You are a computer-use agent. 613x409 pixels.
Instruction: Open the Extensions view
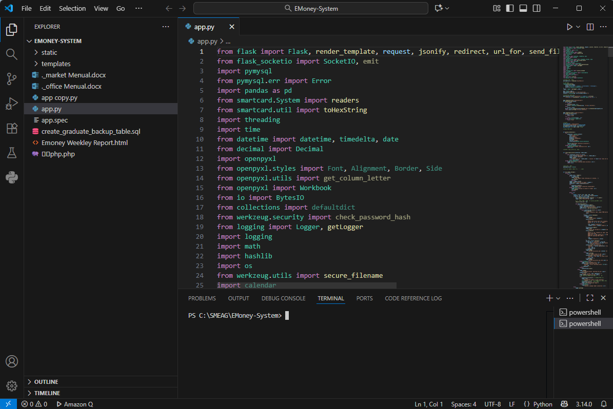click(x=12, y=128)
